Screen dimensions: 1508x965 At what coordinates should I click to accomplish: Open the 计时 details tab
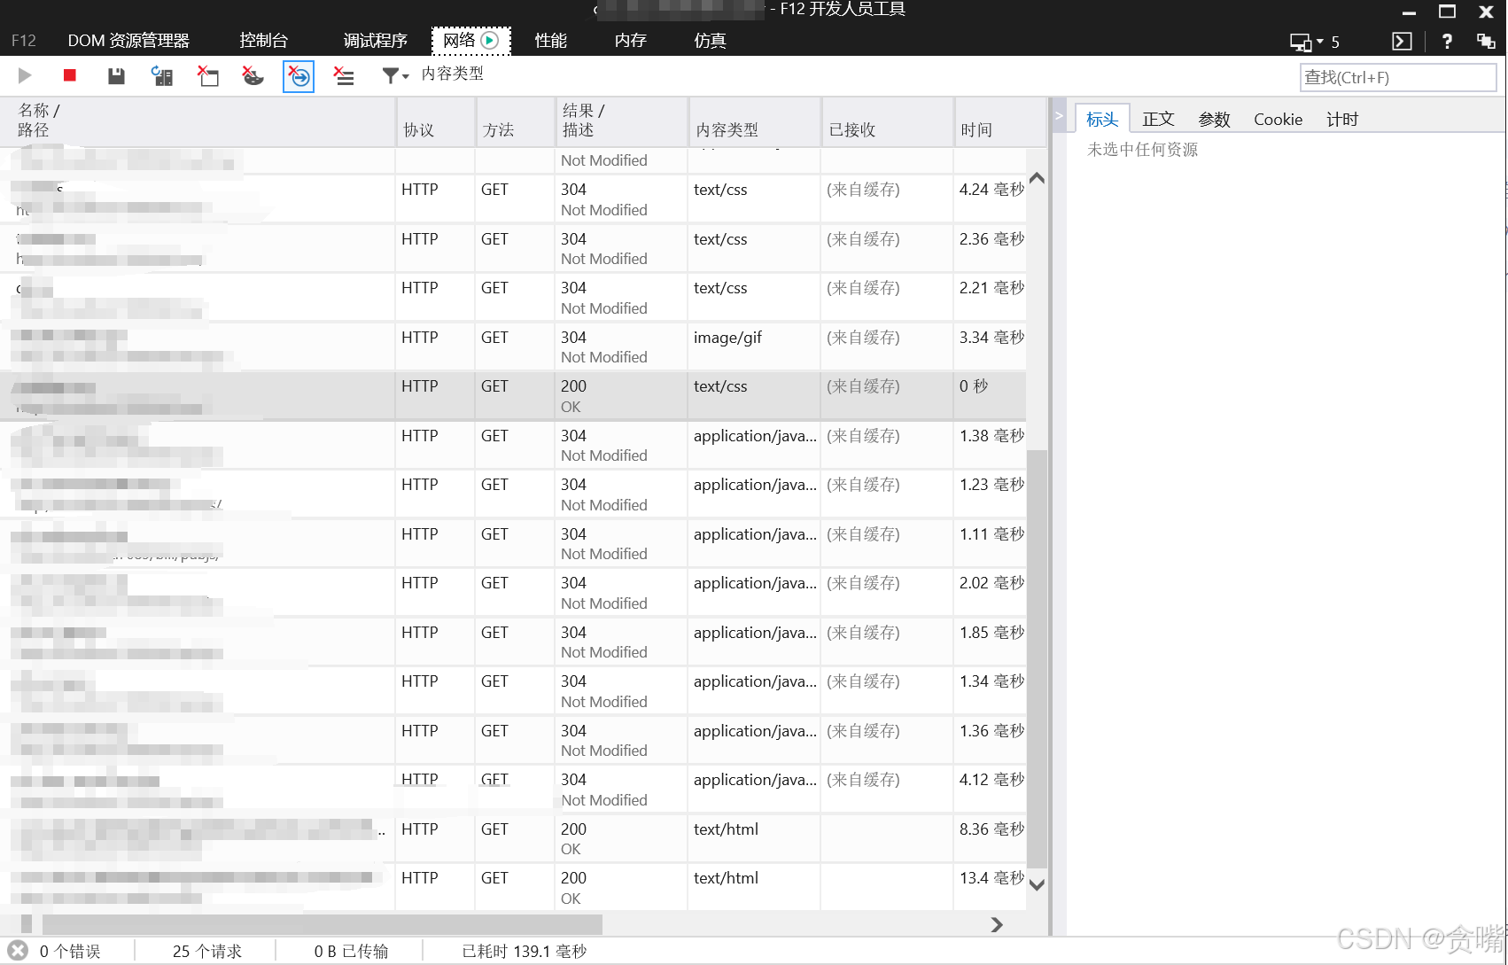(x=1342, y=120)
